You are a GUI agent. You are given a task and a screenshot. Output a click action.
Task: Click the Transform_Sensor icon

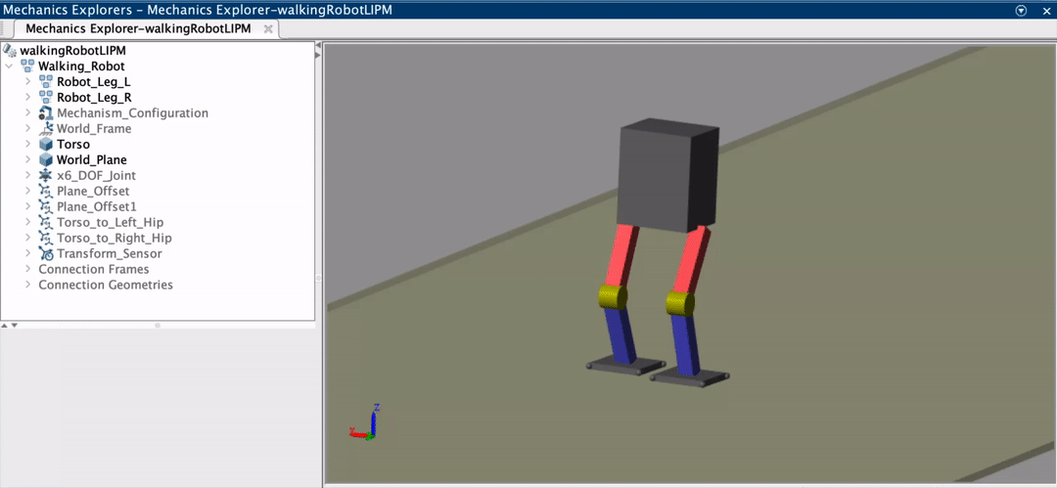(x=46, y=253)
